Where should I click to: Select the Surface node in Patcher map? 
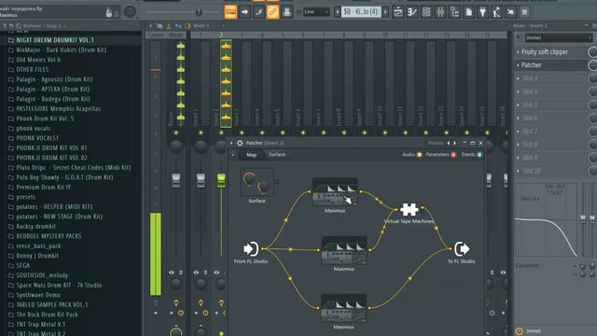(x=257, y=183)
